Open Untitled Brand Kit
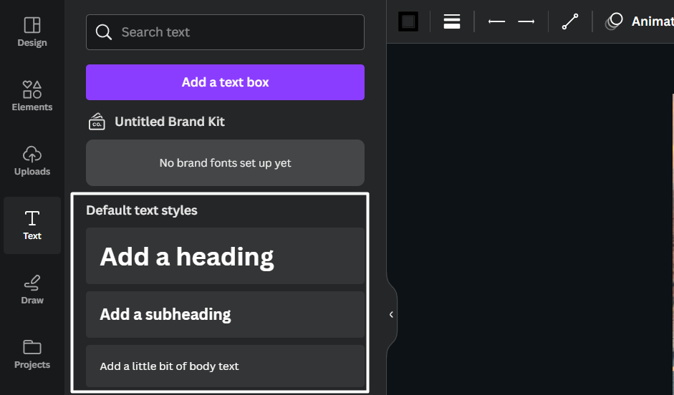Viewport: 674px width, 395px height. pyautogui.click(x=169, y=122)
